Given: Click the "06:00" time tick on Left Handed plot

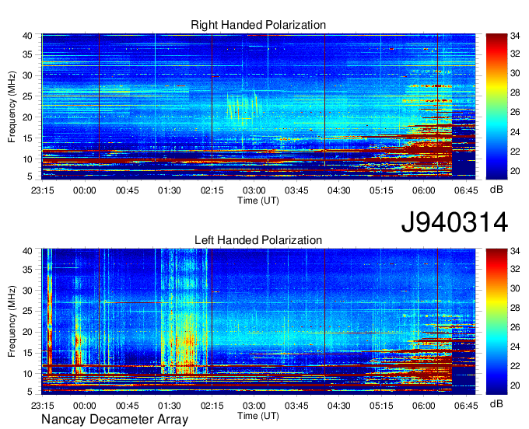Looking at the screenshot, I should coord(423,406).
